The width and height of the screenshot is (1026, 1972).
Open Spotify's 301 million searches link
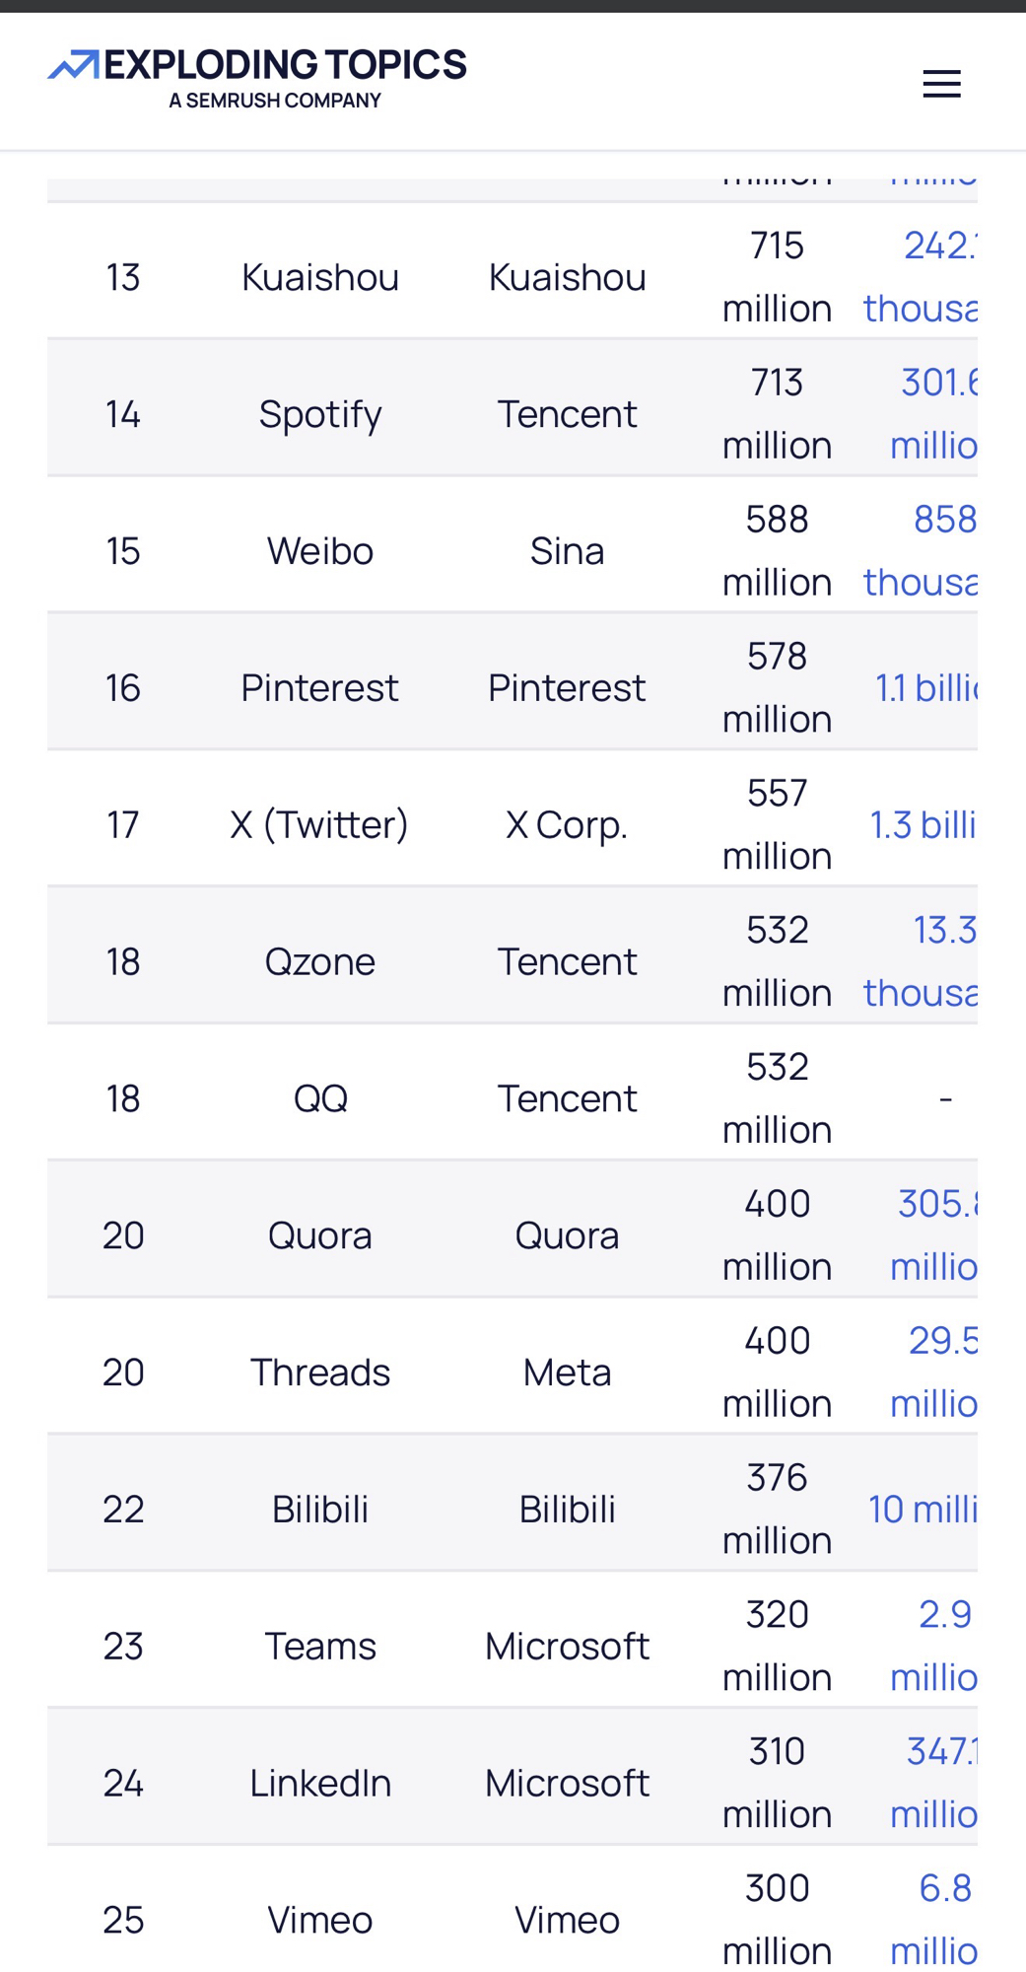[934, 414]
